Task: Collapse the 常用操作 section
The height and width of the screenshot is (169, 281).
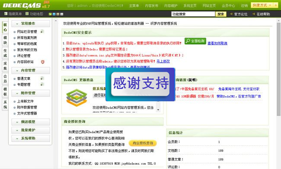Action: [31, 24]
